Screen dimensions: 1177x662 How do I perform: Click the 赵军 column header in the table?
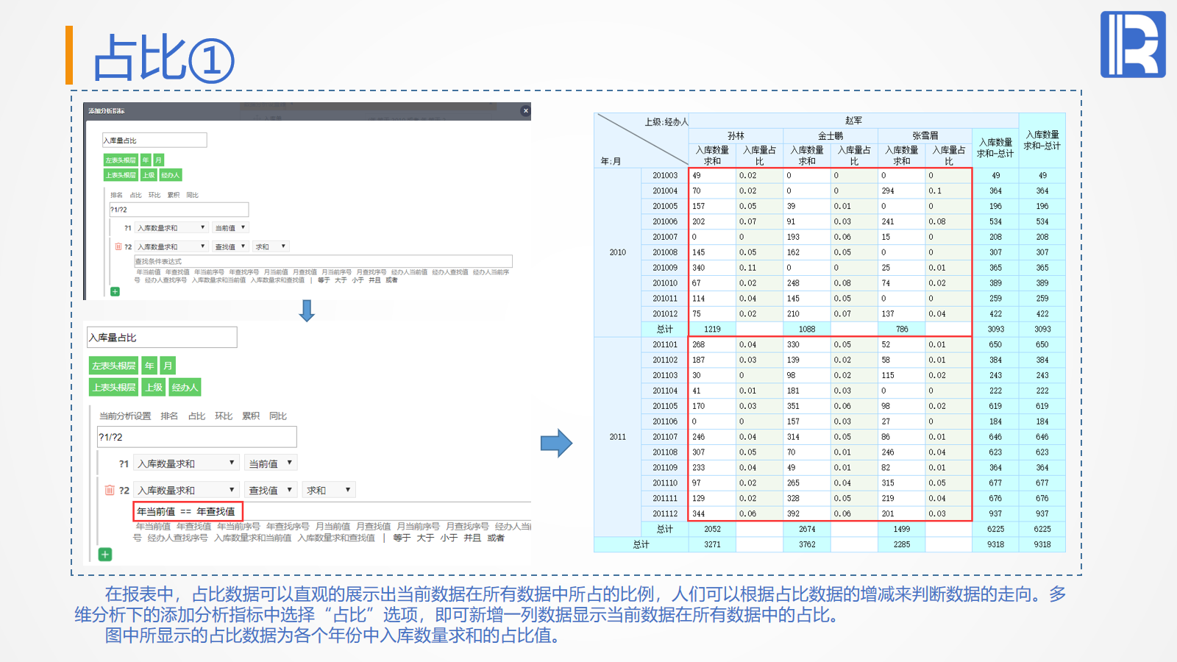(853, 121)
